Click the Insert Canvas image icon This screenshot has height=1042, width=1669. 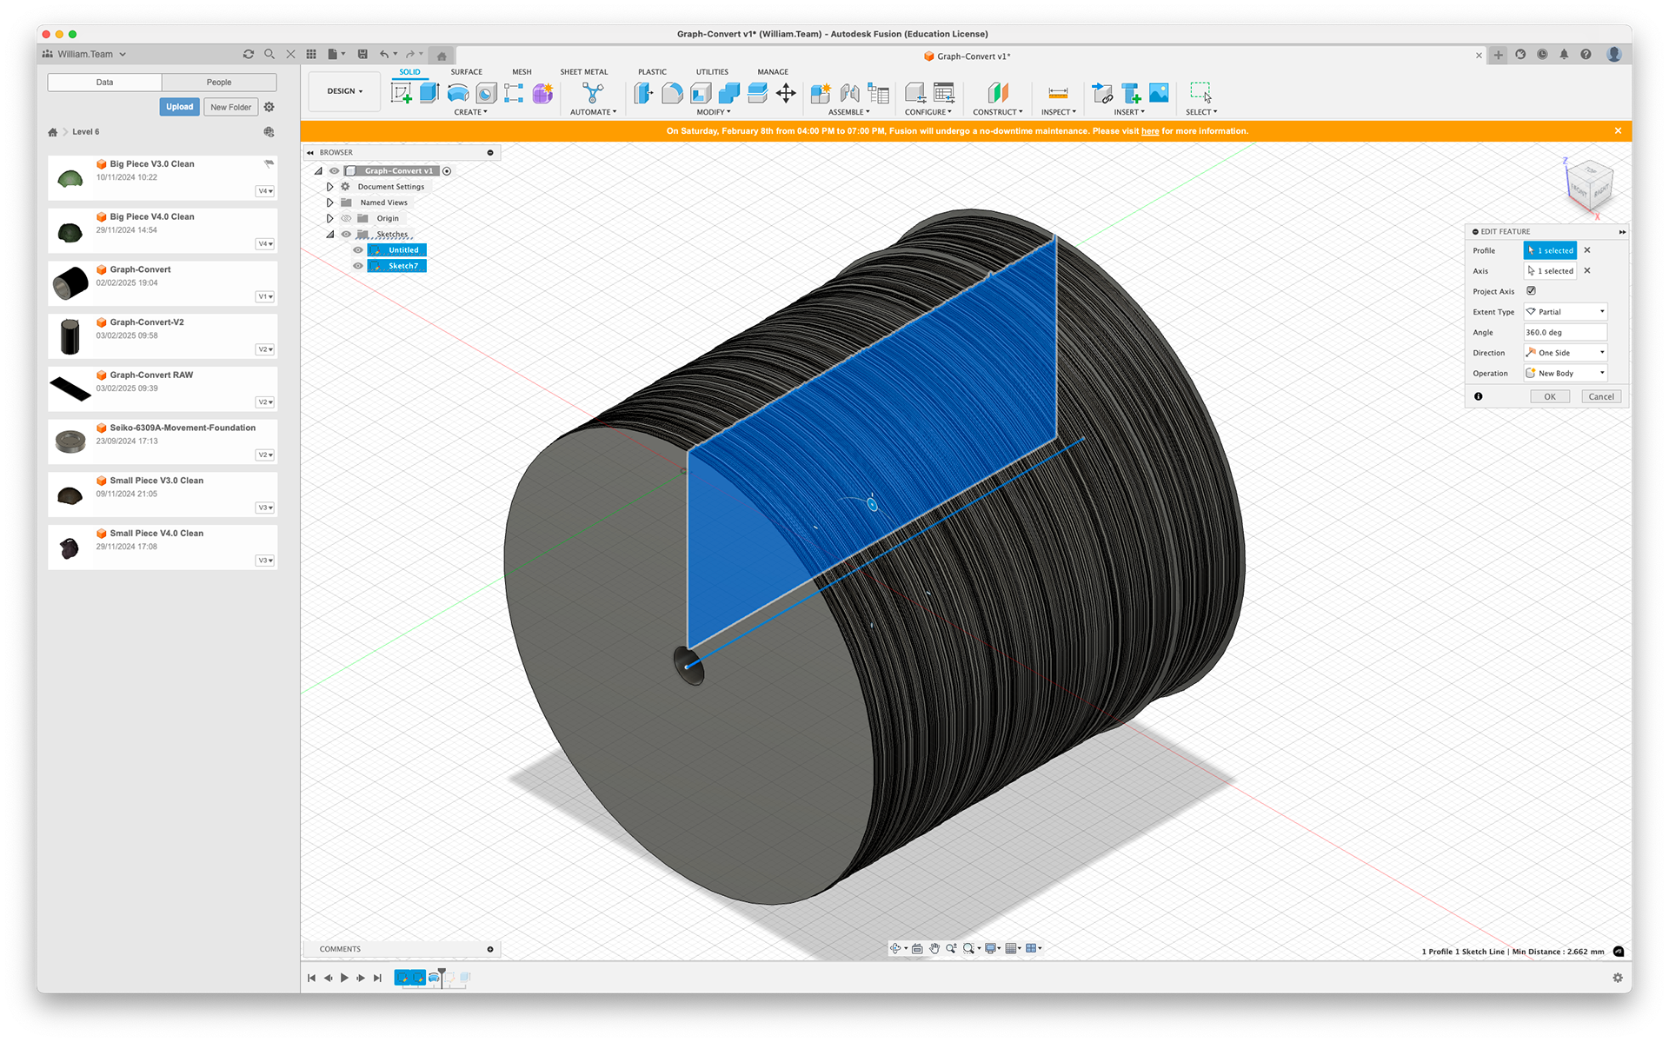pyautogui.click(x=1159, y=93)
